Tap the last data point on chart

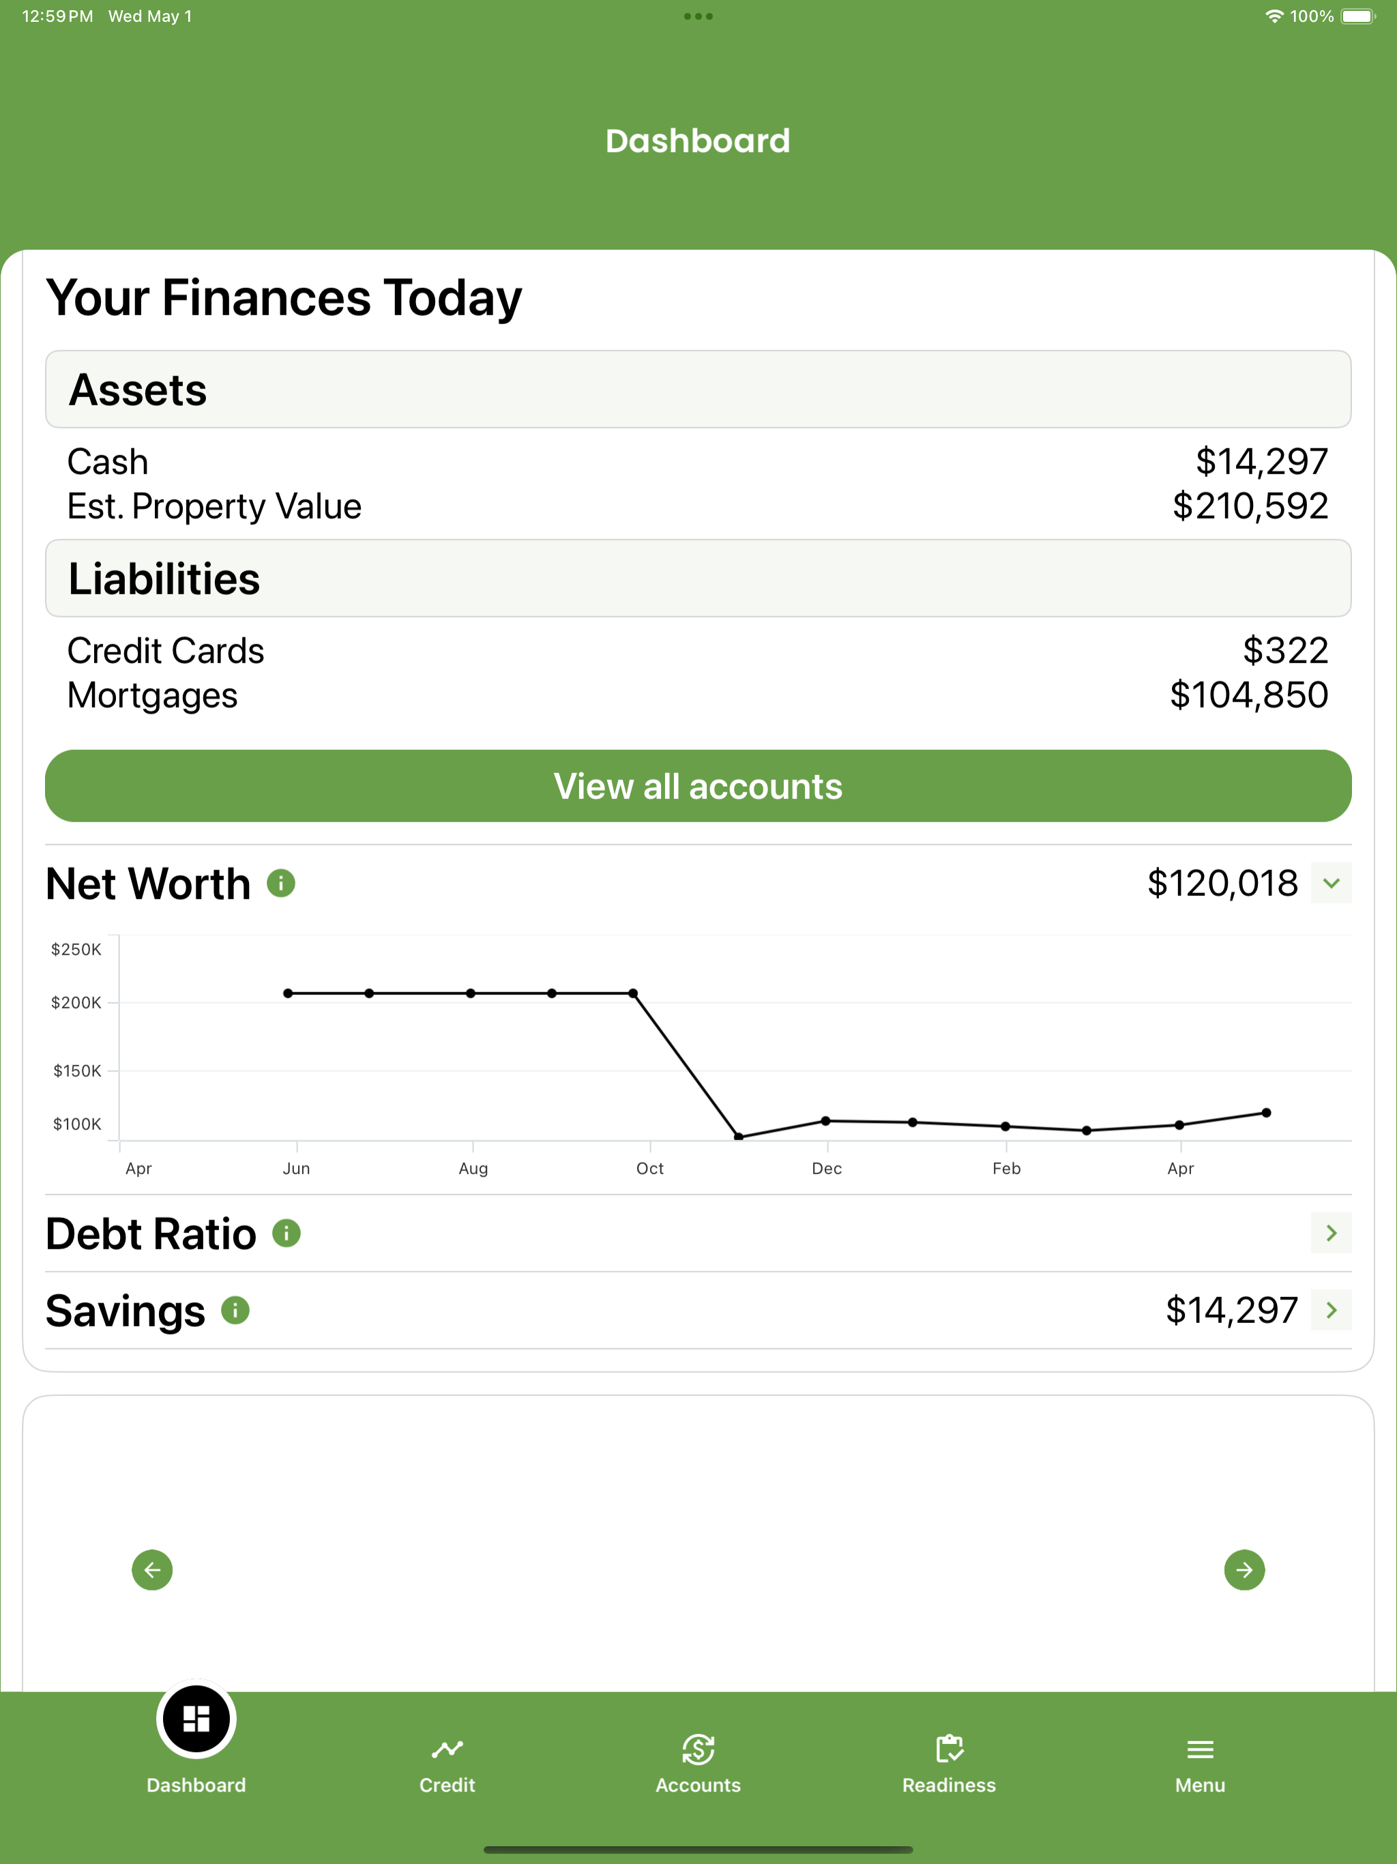click(1267, 1113)
